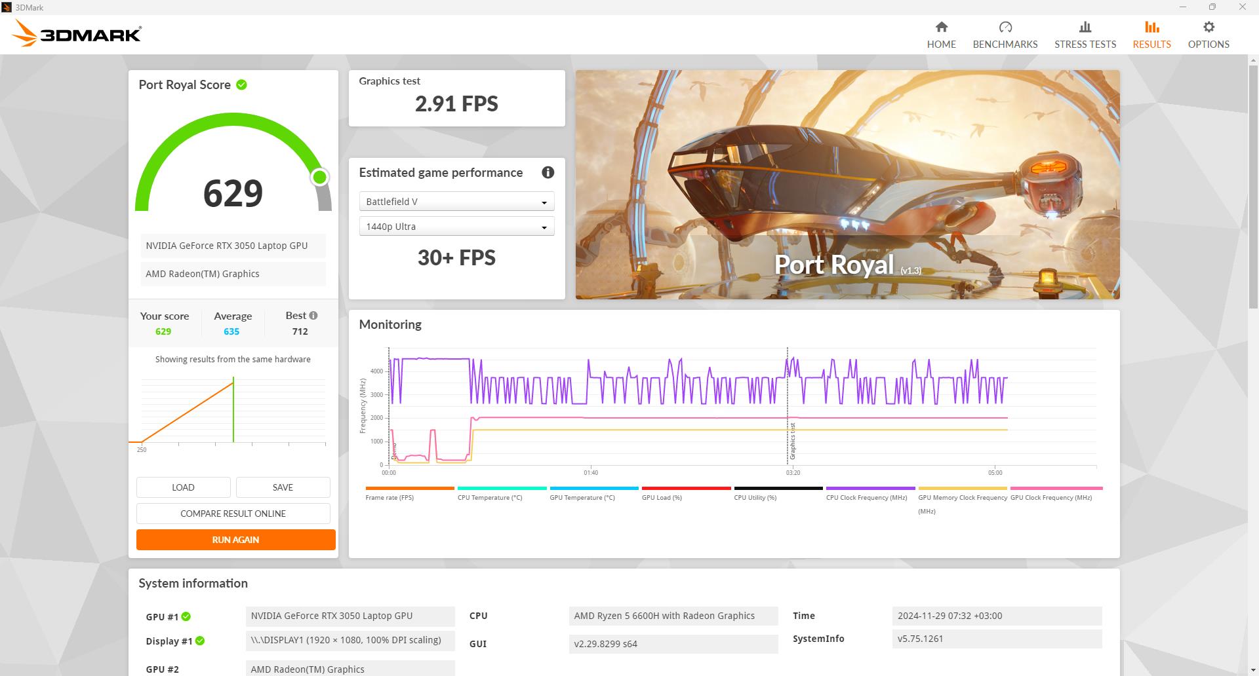
Task: Click the Best score value 712
Action: 300,331
